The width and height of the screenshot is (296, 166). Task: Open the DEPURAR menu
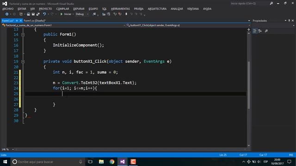pos(79,9)
